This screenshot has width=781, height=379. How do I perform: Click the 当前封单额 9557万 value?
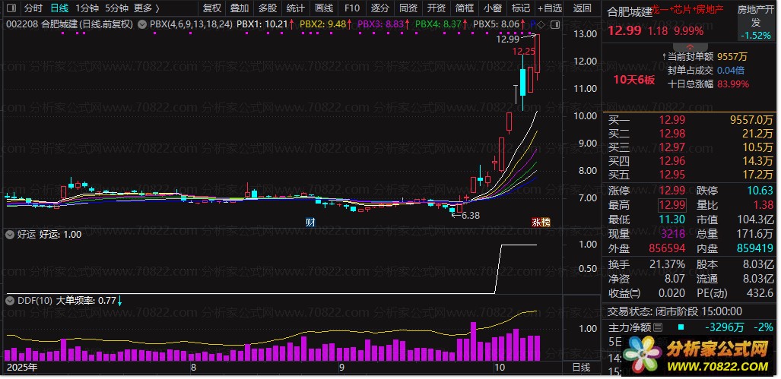click(x=732, y=57)
